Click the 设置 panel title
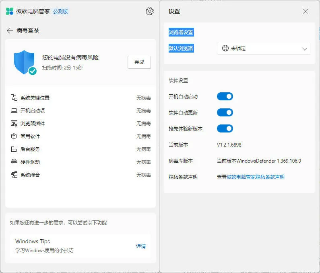Screen dimensions: 320x273 point(174,11)
